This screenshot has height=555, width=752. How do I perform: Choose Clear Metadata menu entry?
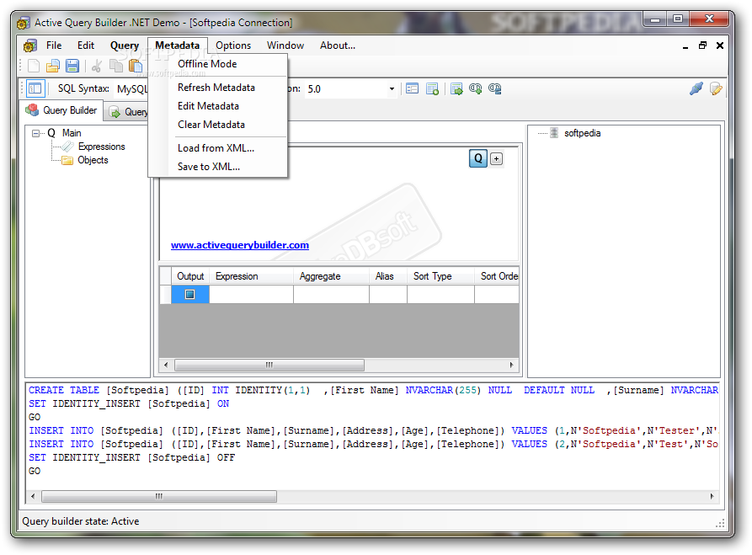coord(218,125)
